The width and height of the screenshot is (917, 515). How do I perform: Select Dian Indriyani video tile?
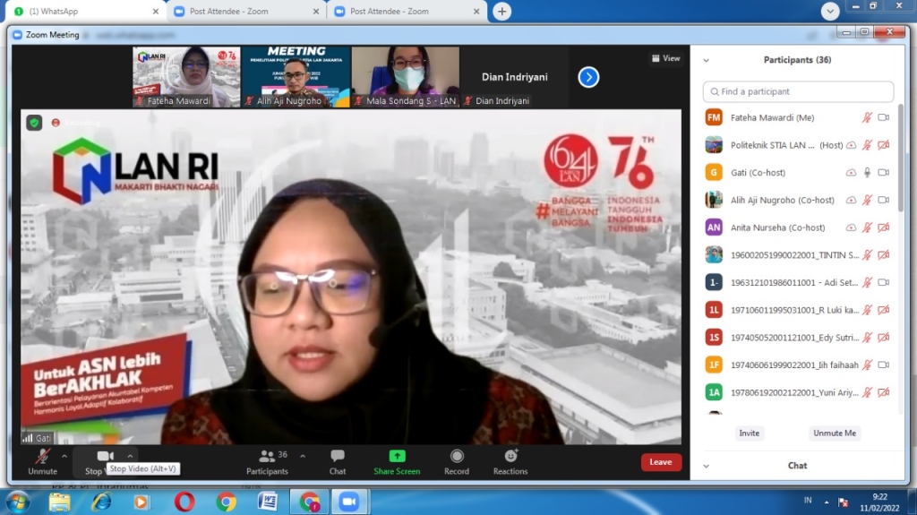(515, 77)
